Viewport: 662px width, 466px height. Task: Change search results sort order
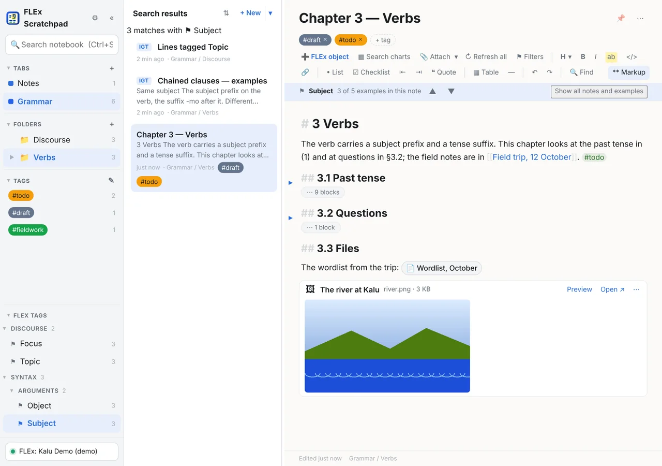pos(226,13)
